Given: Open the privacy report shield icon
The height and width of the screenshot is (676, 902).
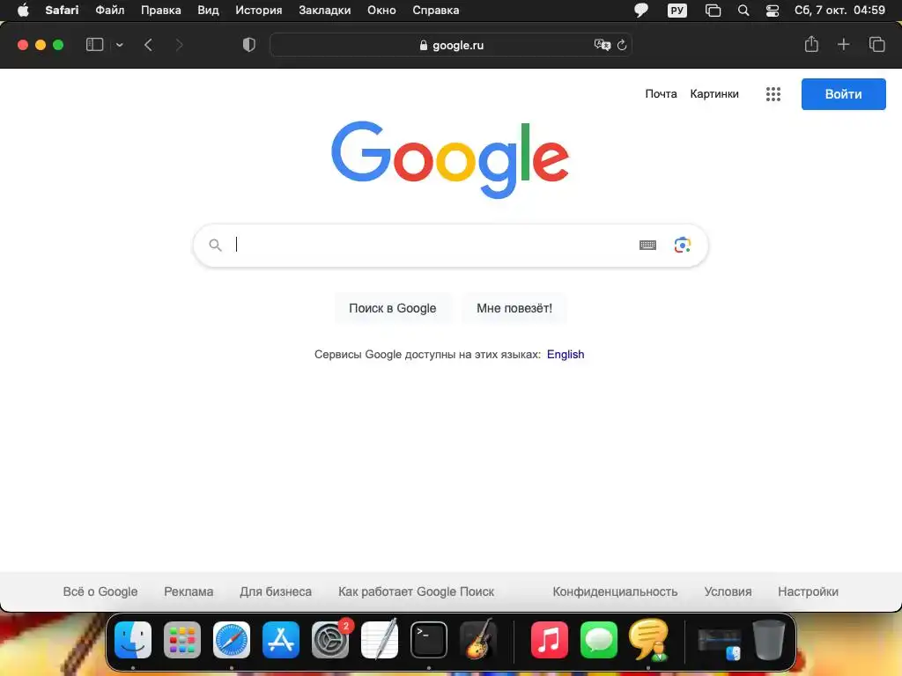Looking at the screenshot, I should [x=248, y=45].
